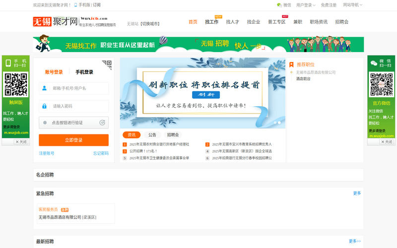Select the 公告 news tab
This screenshot has height=248, width=397.
coord(152,135)
